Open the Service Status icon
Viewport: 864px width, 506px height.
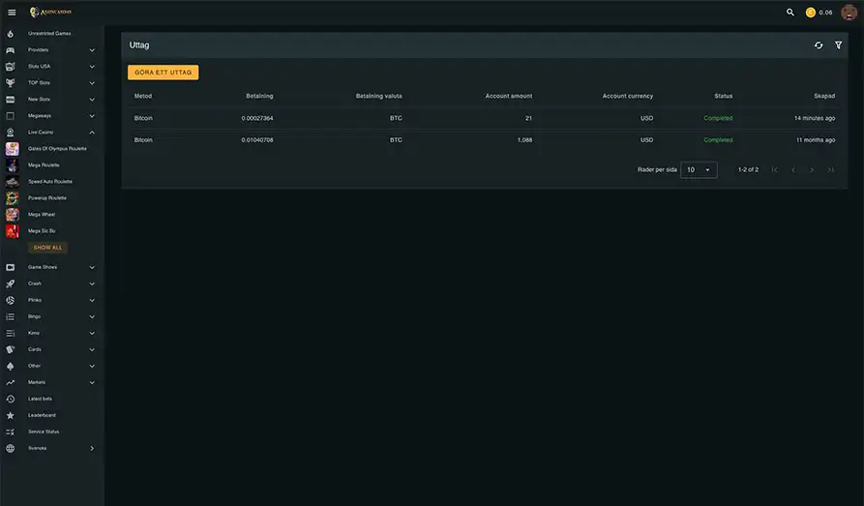[x=10, y=432]
